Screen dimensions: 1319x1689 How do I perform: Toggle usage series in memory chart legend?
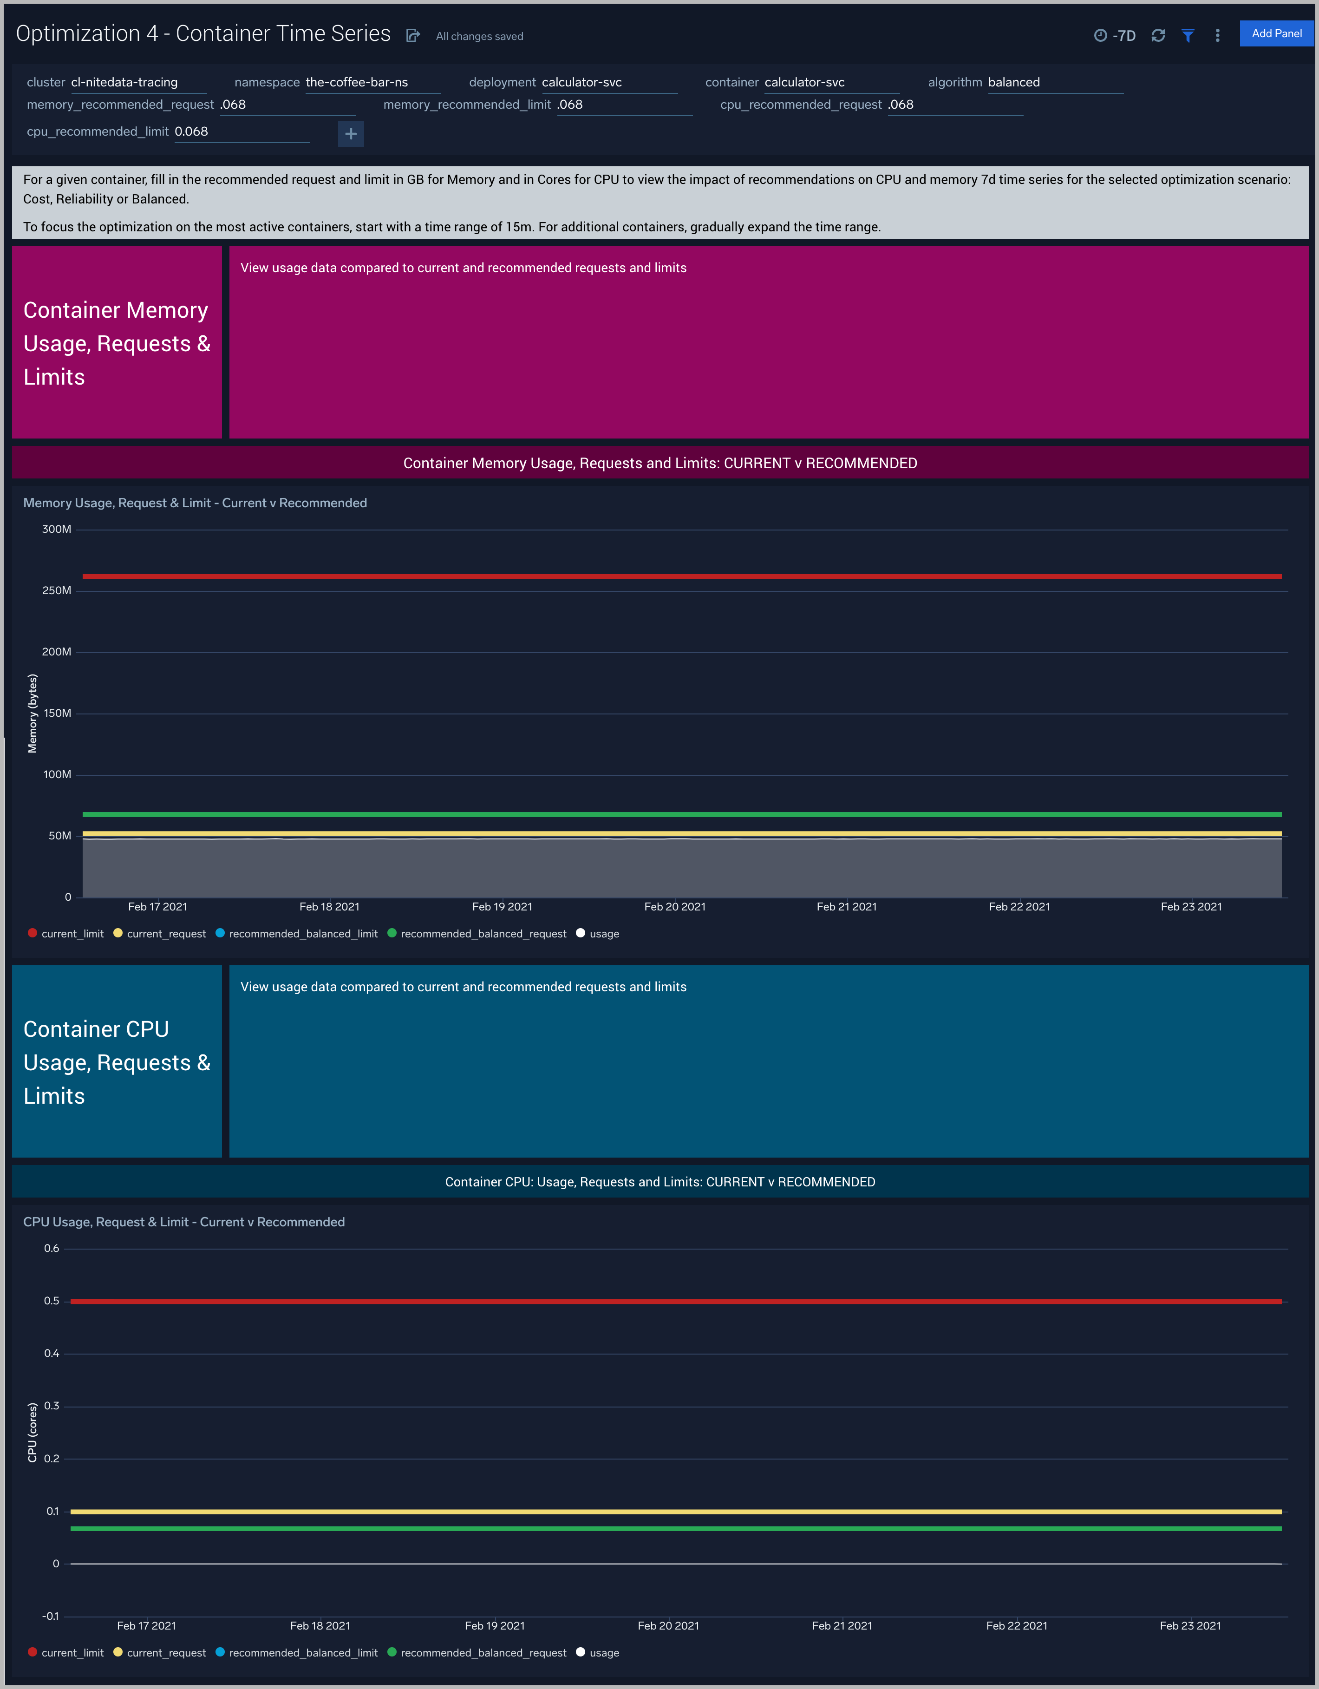(598, 933)
